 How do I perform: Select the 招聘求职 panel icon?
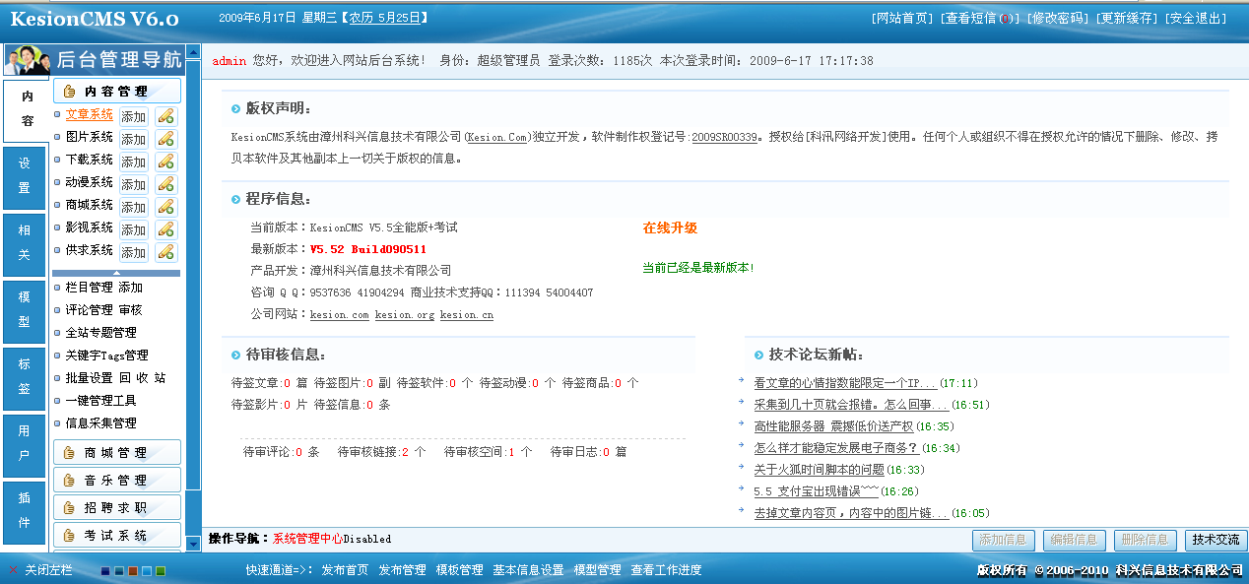pos(69,508)
